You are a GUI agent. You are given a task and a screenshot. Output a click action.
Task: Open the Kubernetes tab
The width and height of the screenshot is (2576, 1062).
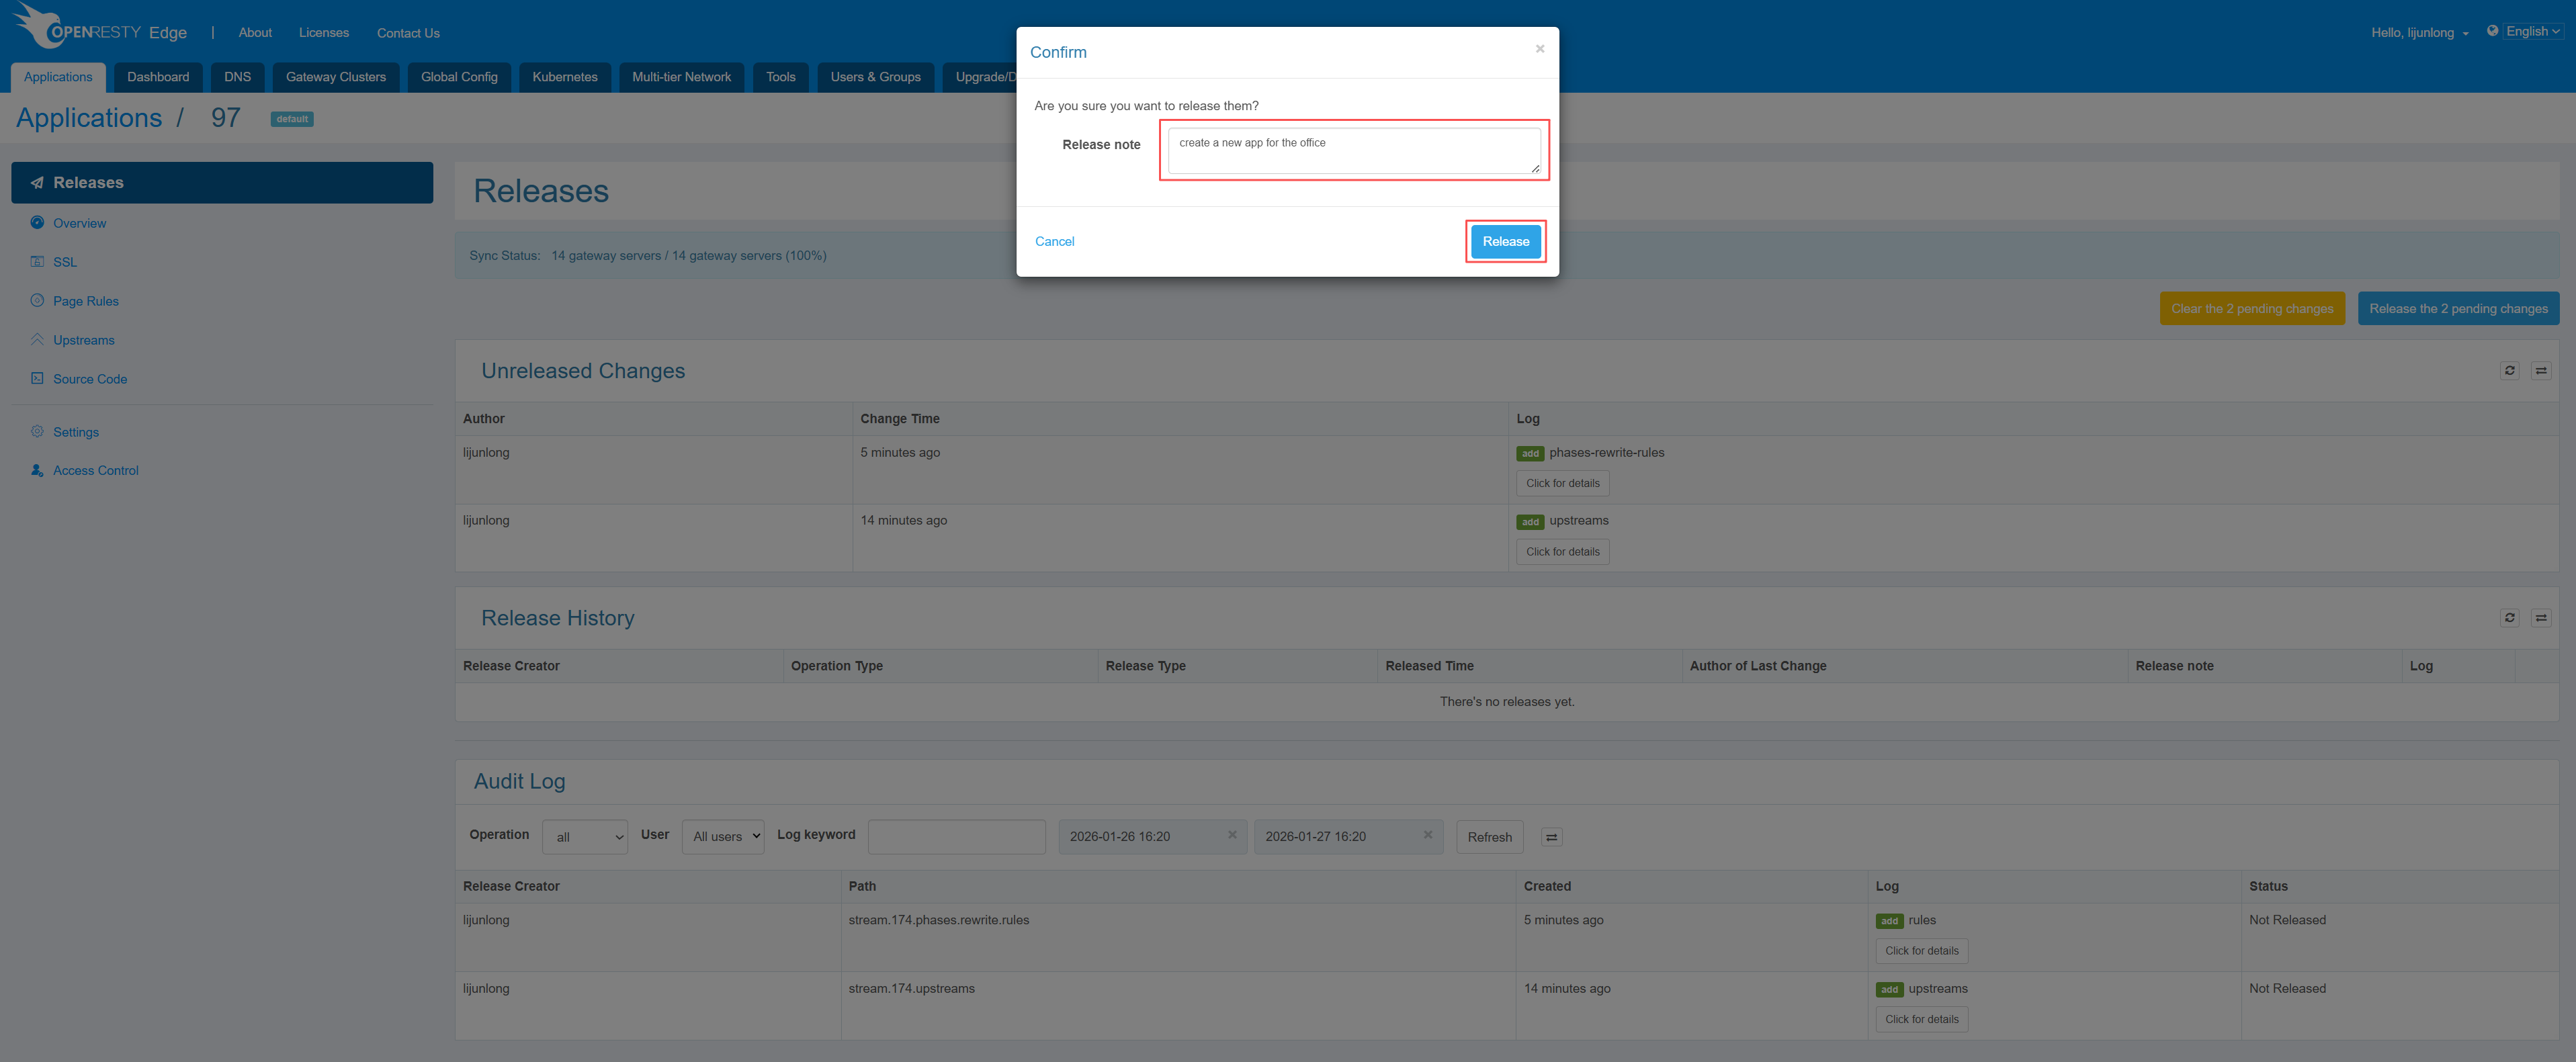click(x=564, y=77)
